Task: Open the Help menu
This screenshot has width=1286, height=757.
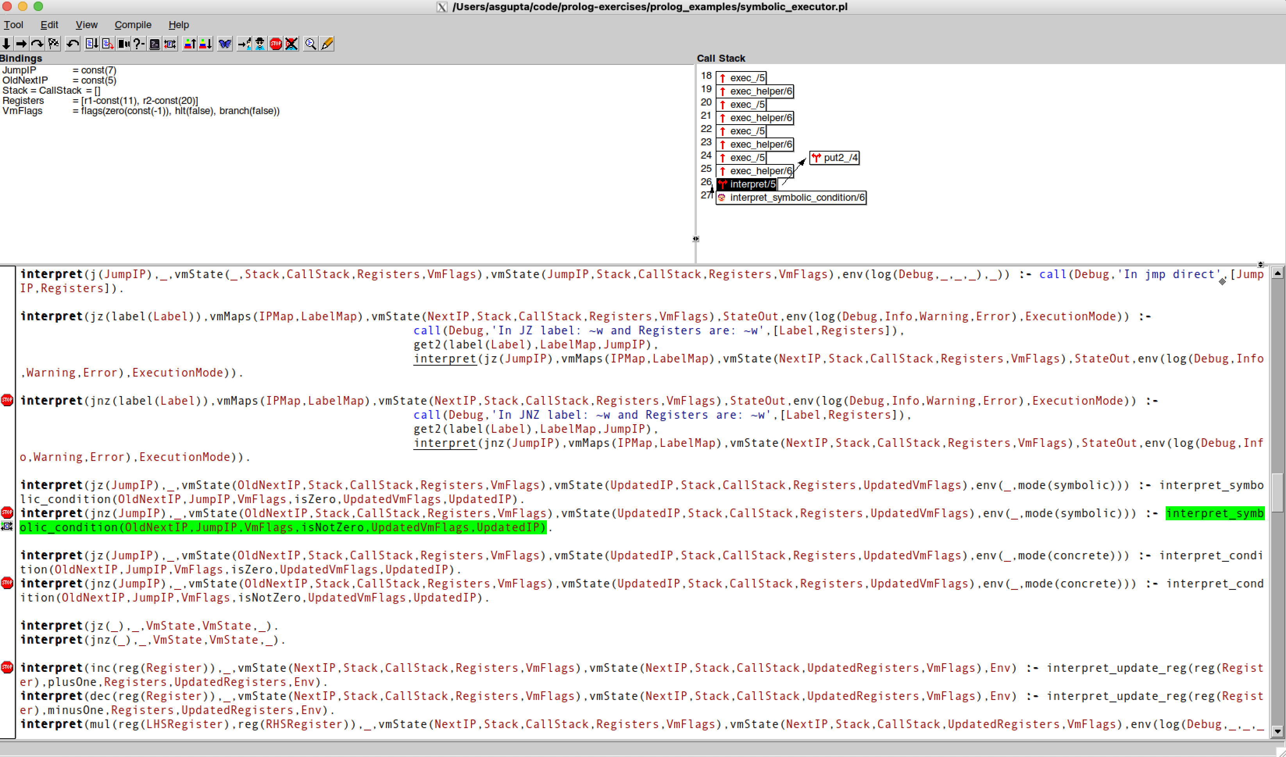Action: 179,25
